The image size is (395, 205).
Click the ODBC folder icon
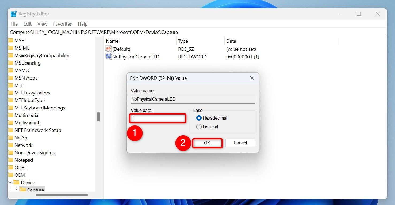pyautogui.click(x=10, y=168)
